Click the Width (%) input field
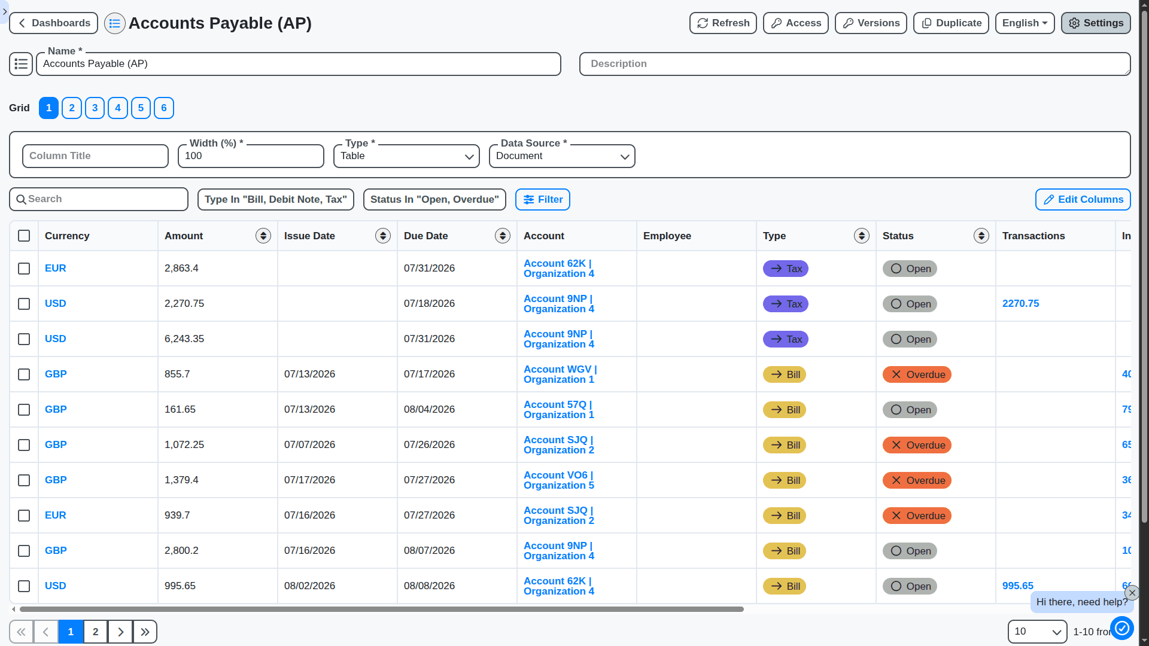1149x646 pixels. pos(251,156)
